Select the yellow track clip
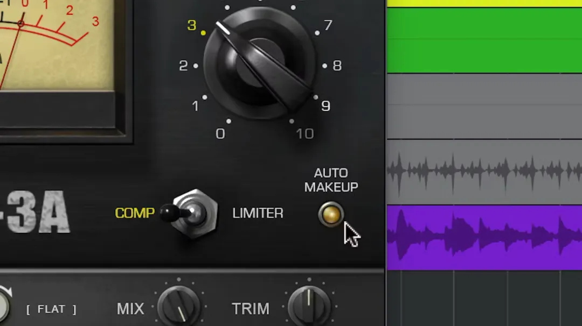Screen dimensions: 582x326 coord(484,3)
